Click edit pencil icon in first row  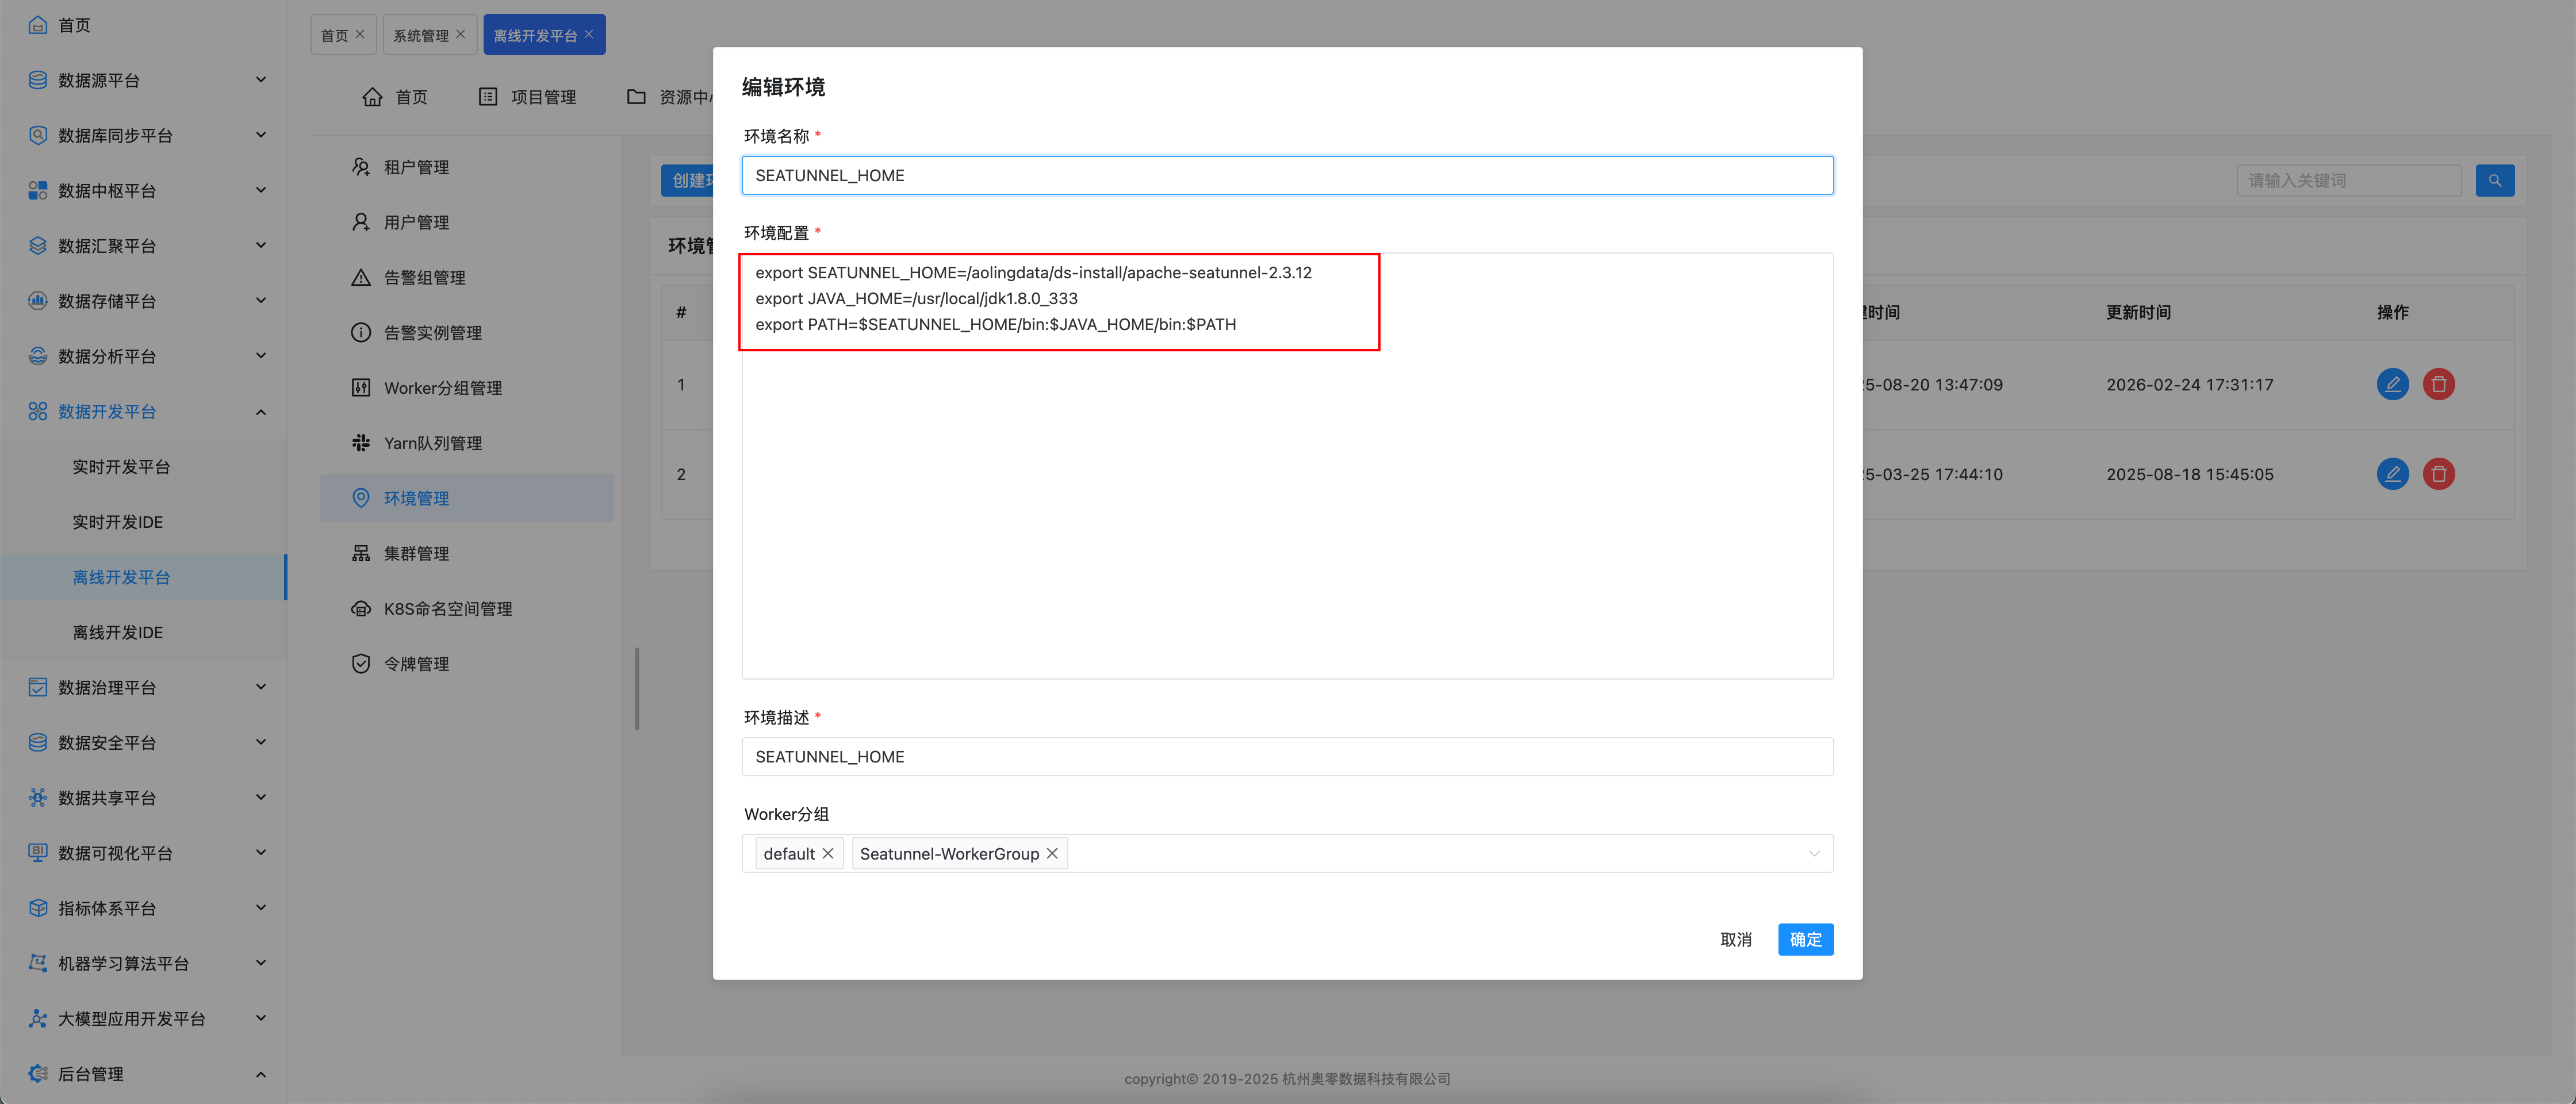(2392, 384)
